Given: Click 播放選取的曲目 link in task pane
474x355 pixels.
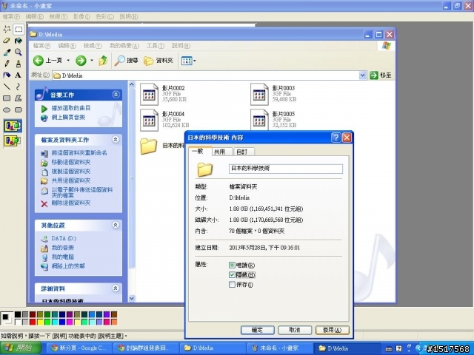Looking at the screenshot, I should (71, 108).
